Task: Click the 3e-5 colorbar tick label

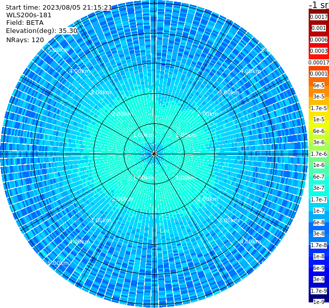Action: 319,96
